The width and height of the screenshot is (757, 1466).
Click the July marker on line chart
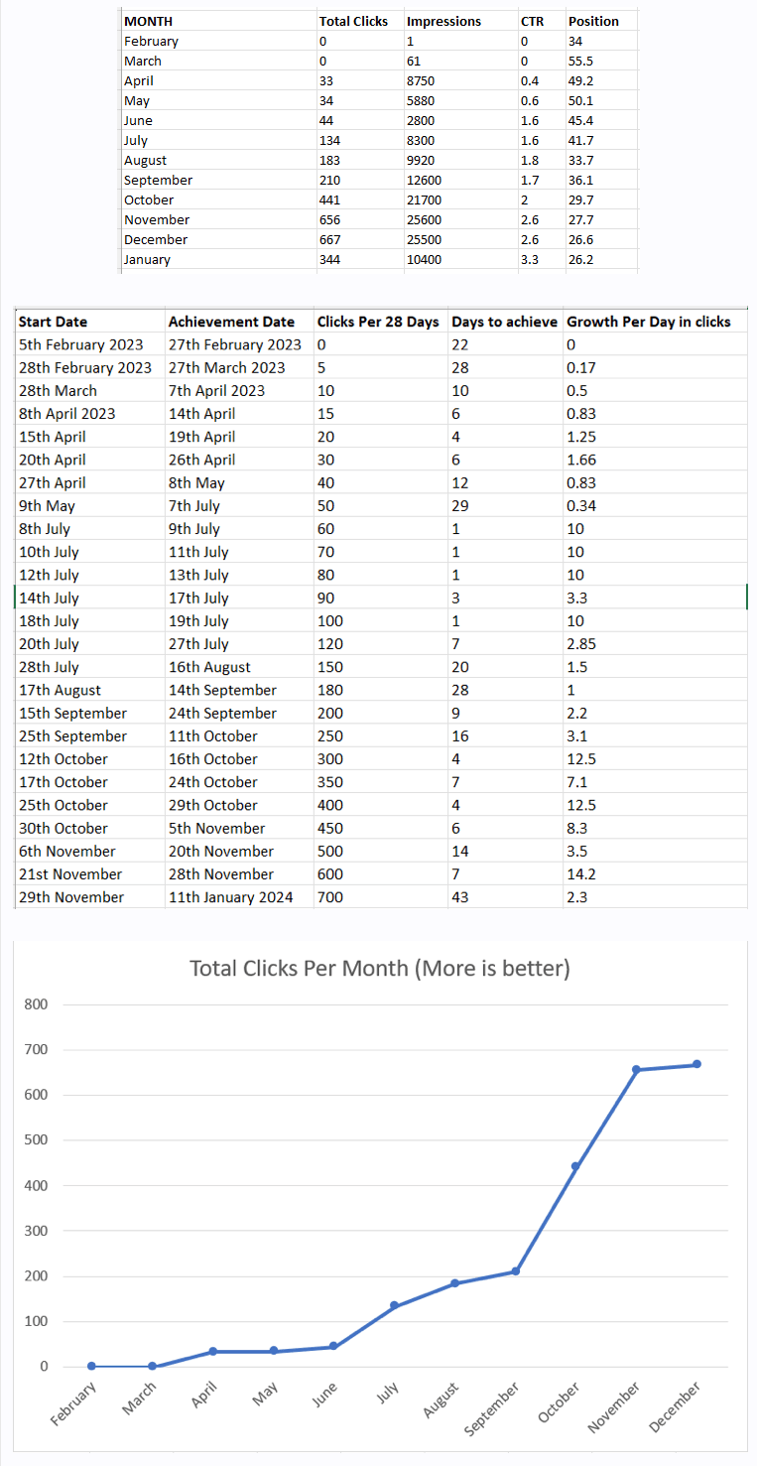pyautogui.click(x=394, y=1305)
